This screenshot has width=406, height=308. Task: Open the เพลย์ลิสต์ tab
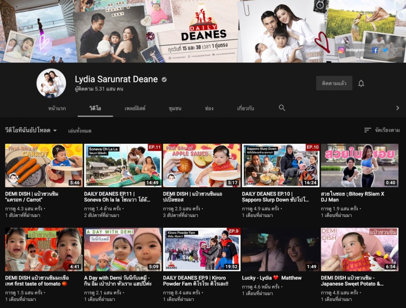coord(135,108)
